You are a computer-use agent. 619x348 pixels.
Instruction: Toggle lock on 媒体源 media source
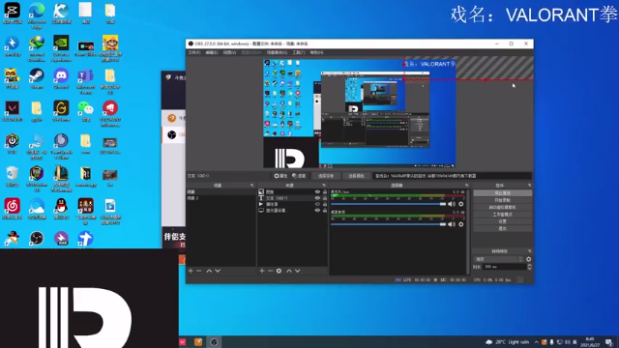325,204
